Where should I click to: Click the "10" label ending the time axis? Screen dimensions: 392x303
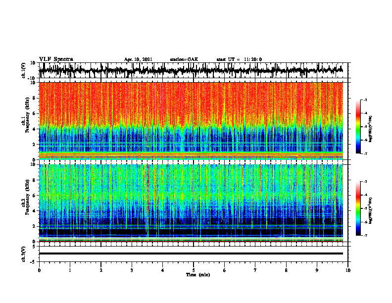(348, 270)
